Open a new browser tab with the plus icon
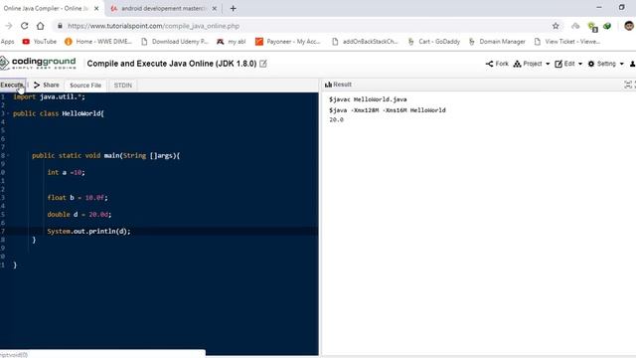Screen dimensions: 636x358 [x=233, y=8]
